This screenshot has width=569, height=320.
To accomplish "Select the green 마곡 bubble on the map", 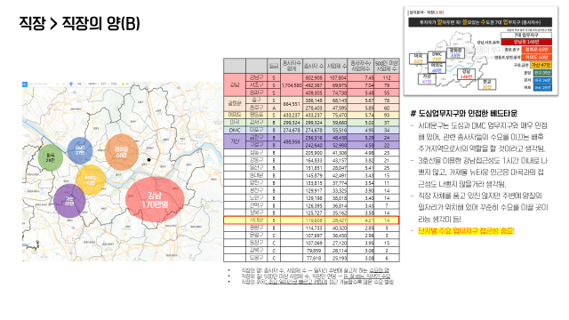I will (51, 157).
